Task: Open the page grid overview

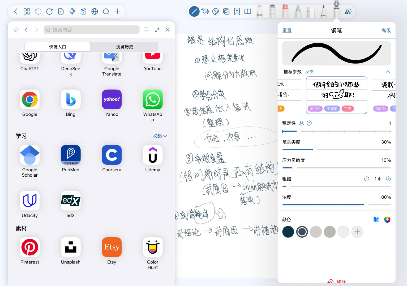Action: [27, 11]
